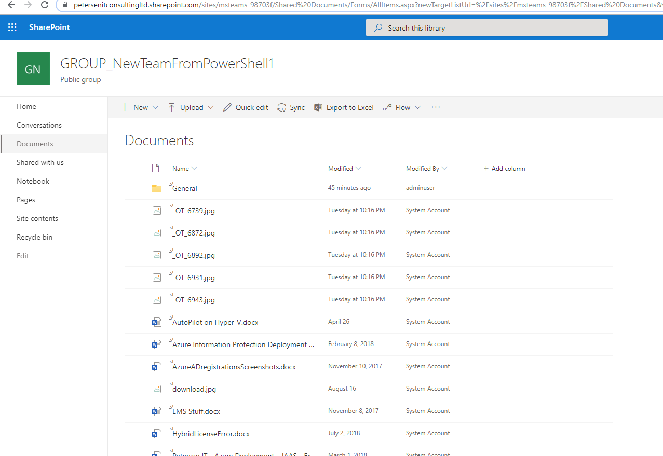This screenshot has width=663, height=456.
Task: Click the green GN site logo
Action: 33,68
